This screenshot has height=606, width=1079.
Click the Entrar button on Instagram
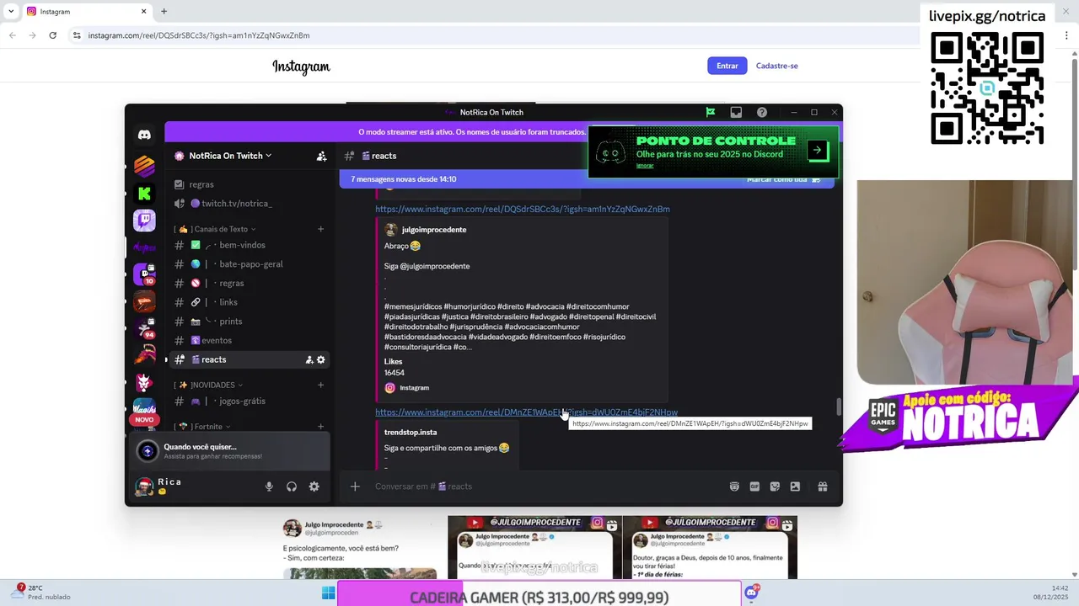point(727,66)
